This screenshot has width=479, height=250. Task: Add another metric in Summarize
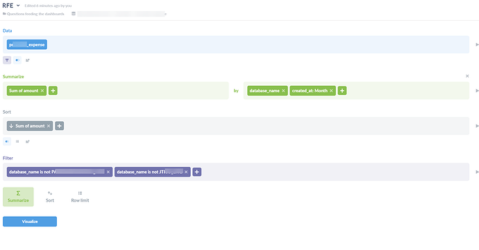point(53,91)
